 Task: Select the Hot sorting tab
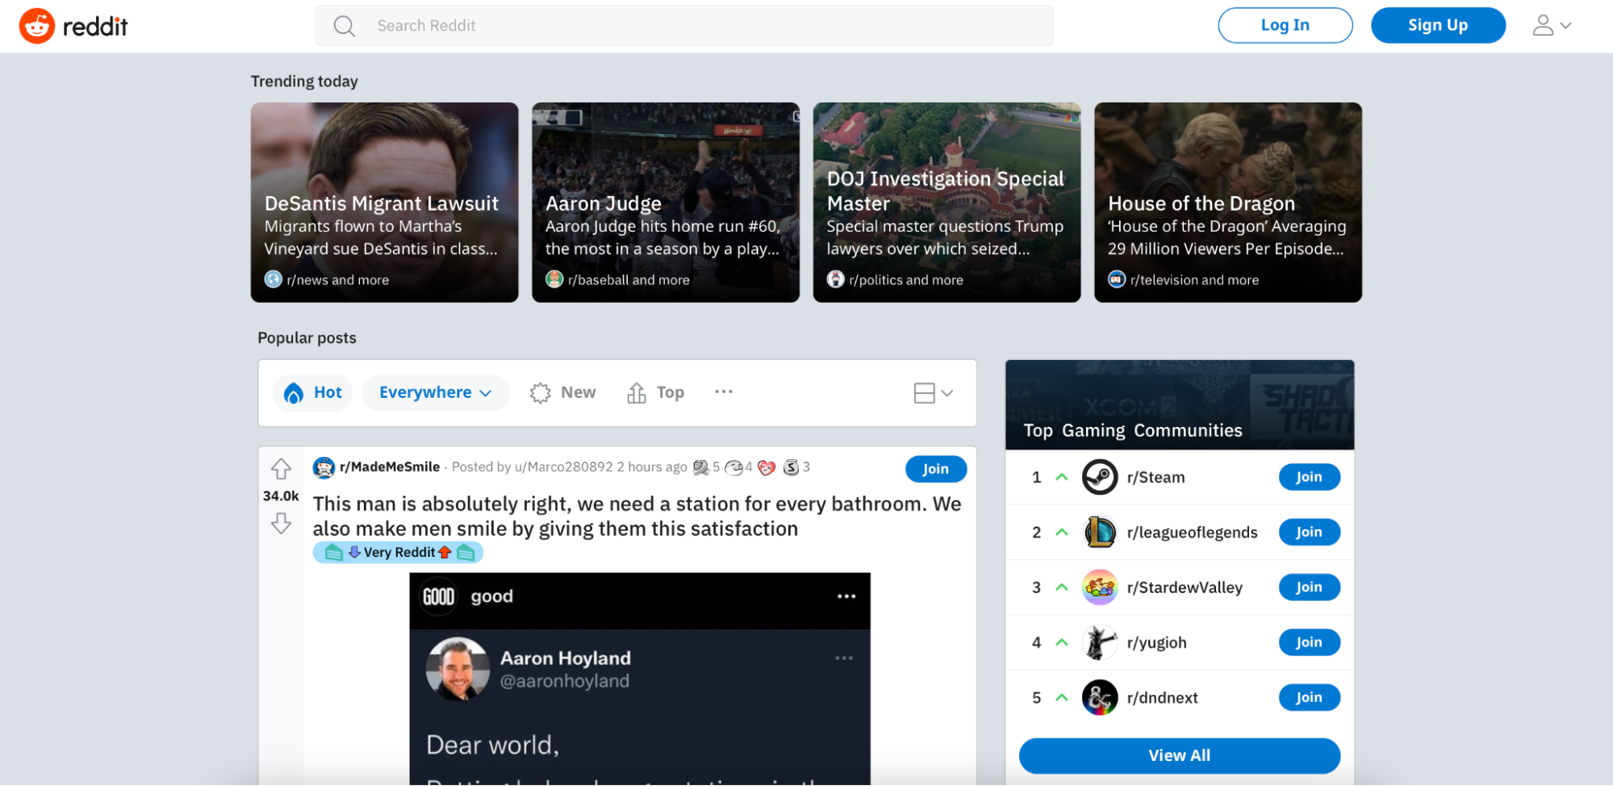(313, 393)
